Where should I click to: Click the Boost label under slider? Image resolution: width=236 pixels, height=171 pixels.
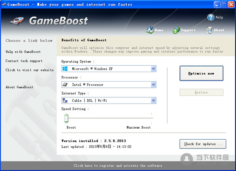tap(71, 127)
